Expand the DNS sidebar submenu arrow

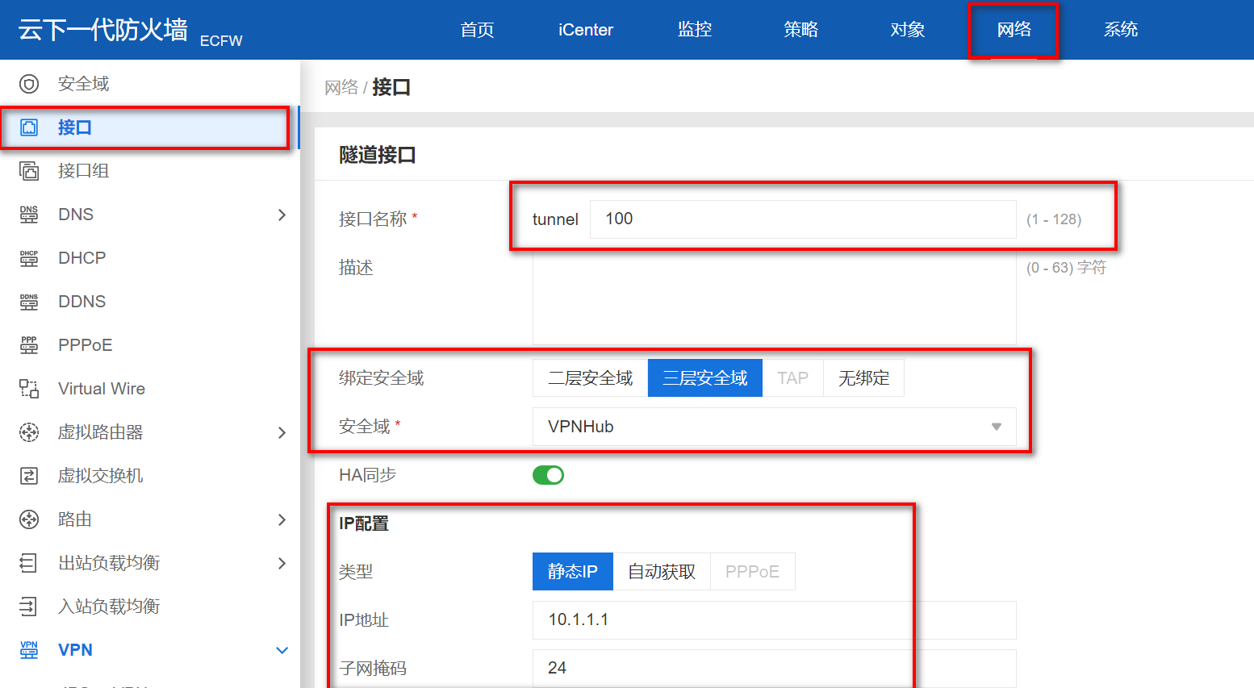pos(282,215)
